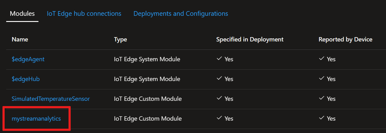Viewport: 386px width, 133px height.
Task: Click SimulatedTemperatureSensor Reported by Device checkmark
Action: tap(321, 98)
